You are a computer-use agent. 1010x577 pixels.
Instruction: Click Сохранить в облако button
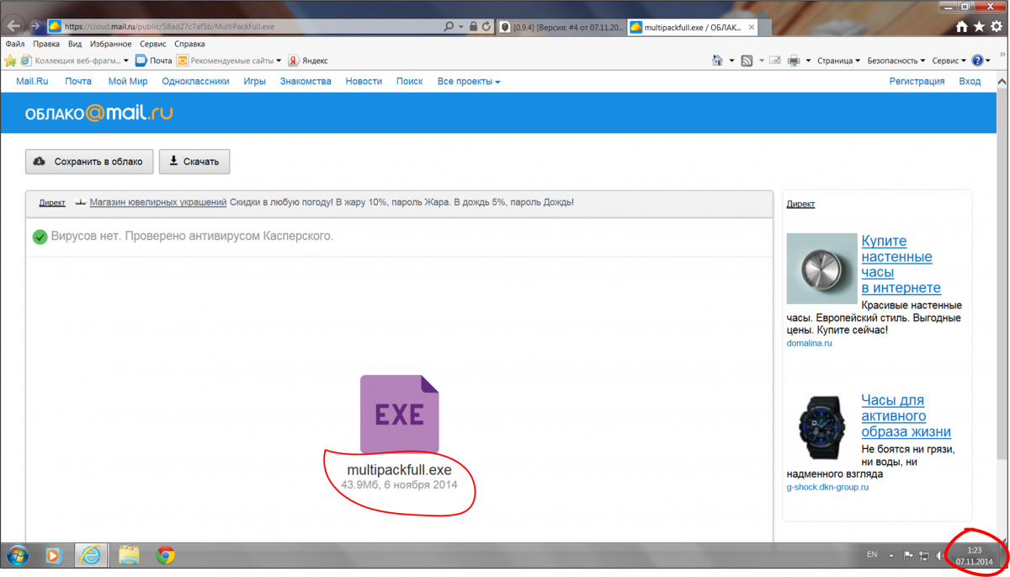(x=89, y=162)
